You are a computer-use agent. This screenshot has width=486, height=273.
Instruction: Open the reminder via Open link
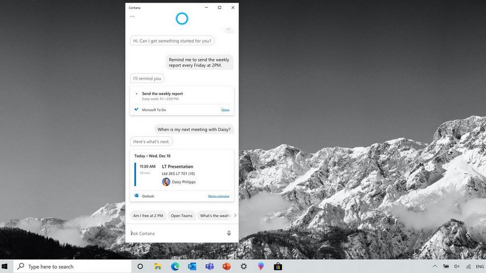(225, 110)
